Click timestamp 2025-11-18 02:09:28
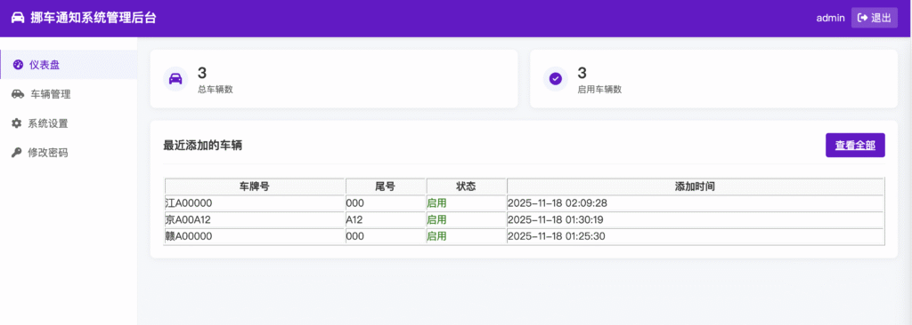 (x=558, y=203)
